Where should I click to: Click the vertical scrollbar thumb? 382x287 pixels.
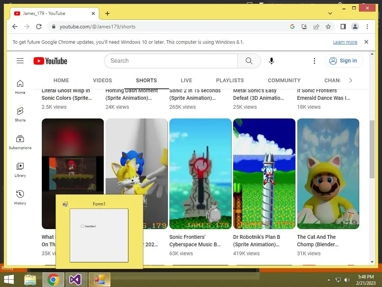[372, 149]
